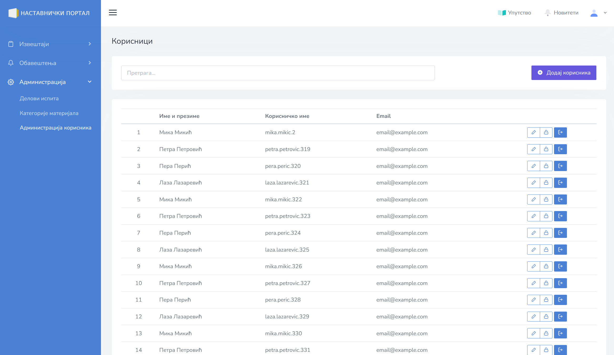614x355 pixels.
Task: Click the lock icon for petra.petrovic.319
Action: (546, 149)
